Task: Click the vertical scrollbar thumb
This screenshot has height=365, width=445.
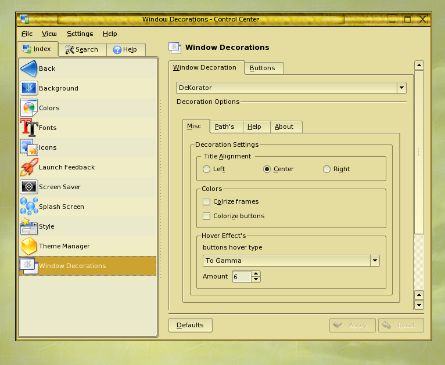Action: pos(419,153)
